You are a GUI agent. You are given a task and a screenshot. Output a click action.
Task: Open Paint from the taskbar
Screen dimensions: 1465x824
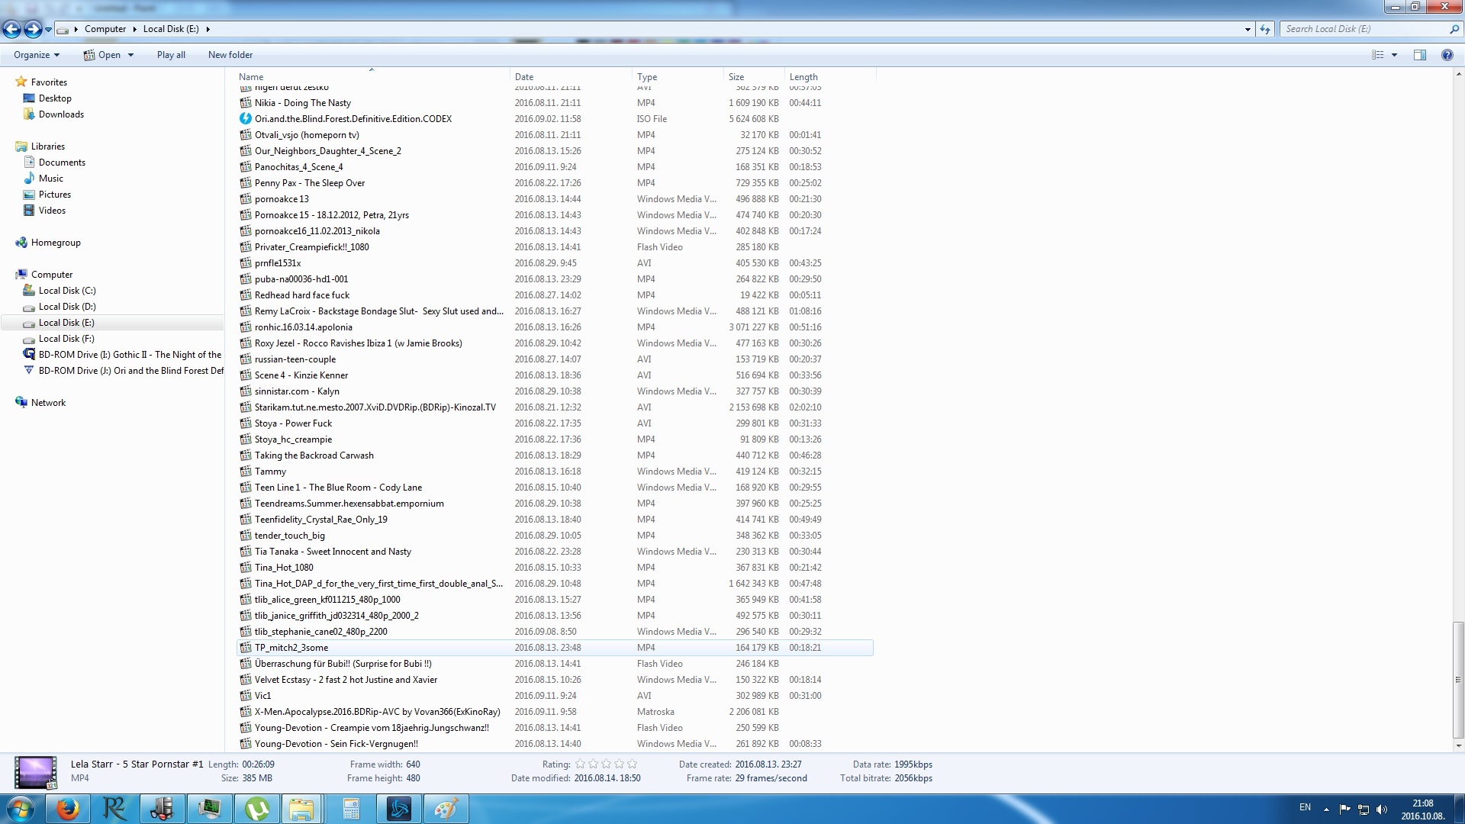(446, 809)
